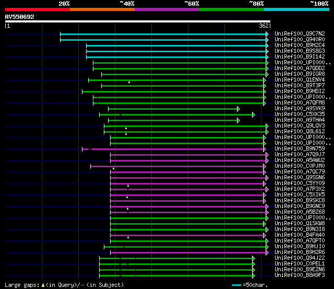334x289 pixels.
Task: Open the UniRef100_Q9C7N2 hit label
Action: tap(300, 33)
